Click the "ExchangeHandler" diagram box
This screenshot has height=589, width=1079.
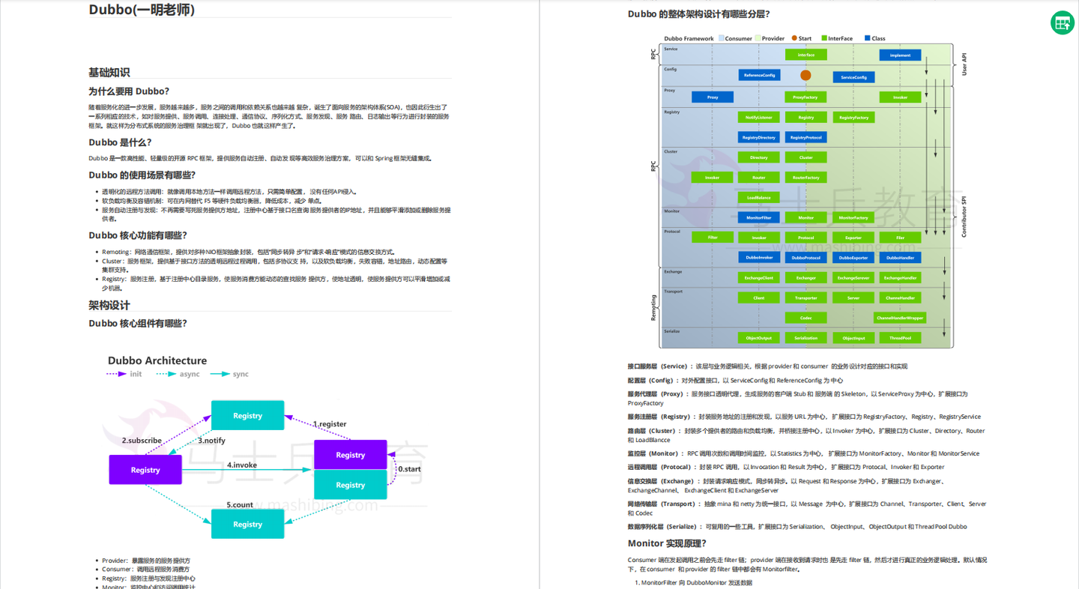[x=900, y=277]
